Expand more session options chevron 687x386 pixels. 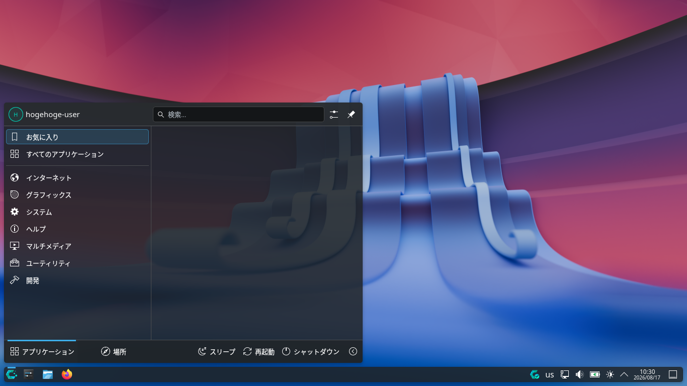tap(353, 352)
